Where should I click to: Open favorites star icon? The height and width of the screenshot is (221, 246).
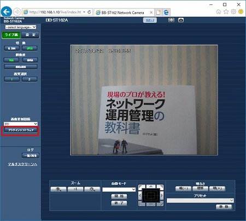pos(226,12)
